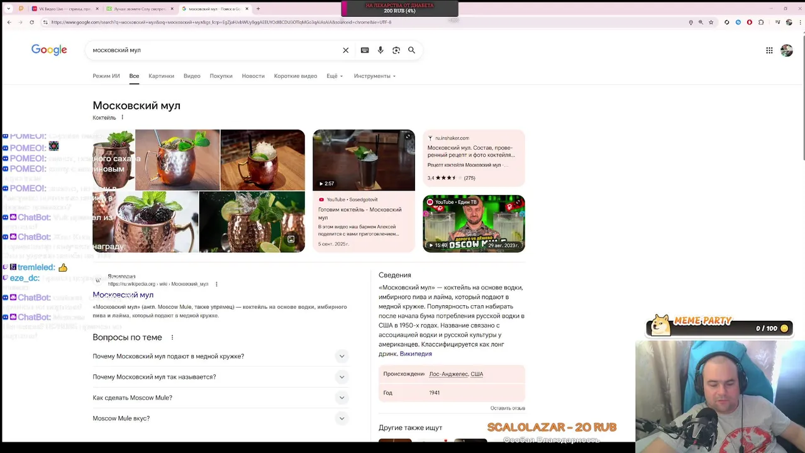The width and height of the screenshot is (805, 453).
Task: Open site information icon in address bar
Action: pos(45,22)
